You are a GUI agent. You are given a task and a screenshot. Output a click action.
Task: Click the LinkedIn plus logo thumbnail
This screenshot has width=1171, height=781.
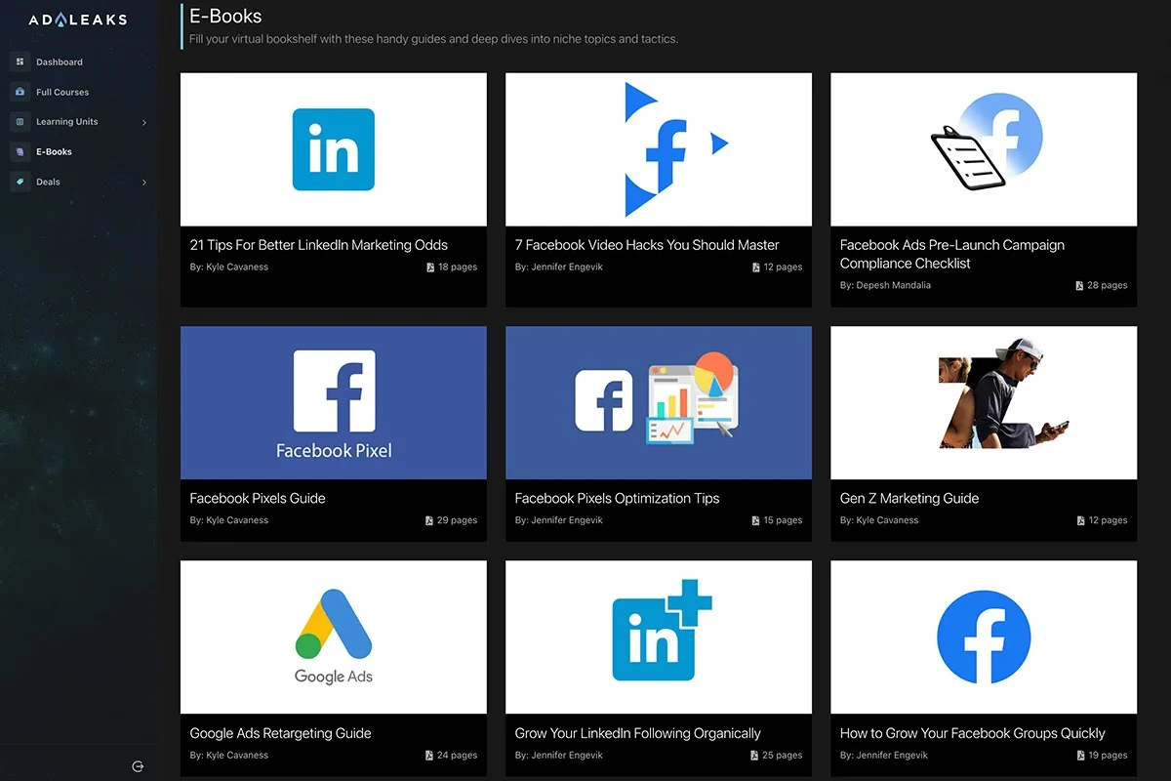(659, 637)
